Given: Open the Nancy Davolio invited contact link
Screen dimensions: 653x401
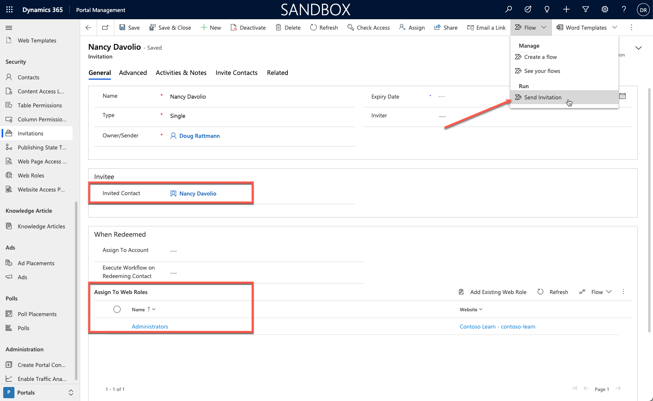Looking at the screenshot, I should point(198,193).
